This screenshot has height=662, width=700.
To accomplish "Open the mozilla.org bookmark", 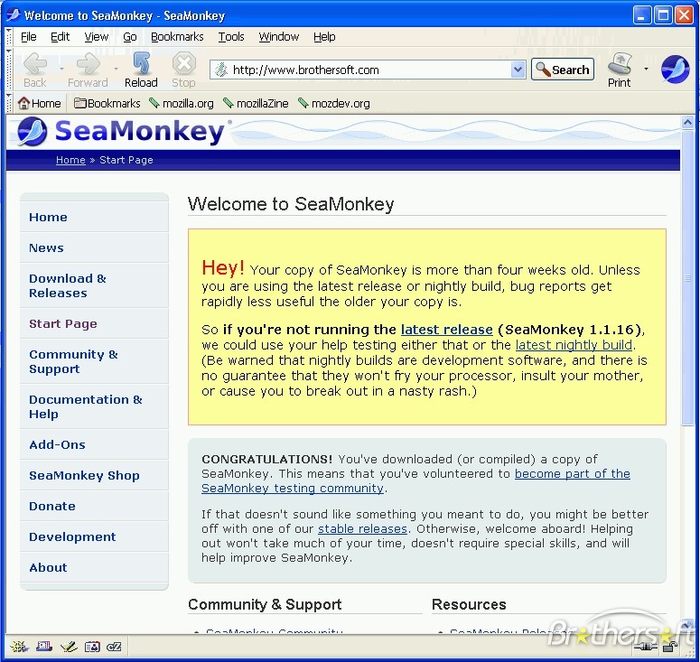I will point(182,103).
